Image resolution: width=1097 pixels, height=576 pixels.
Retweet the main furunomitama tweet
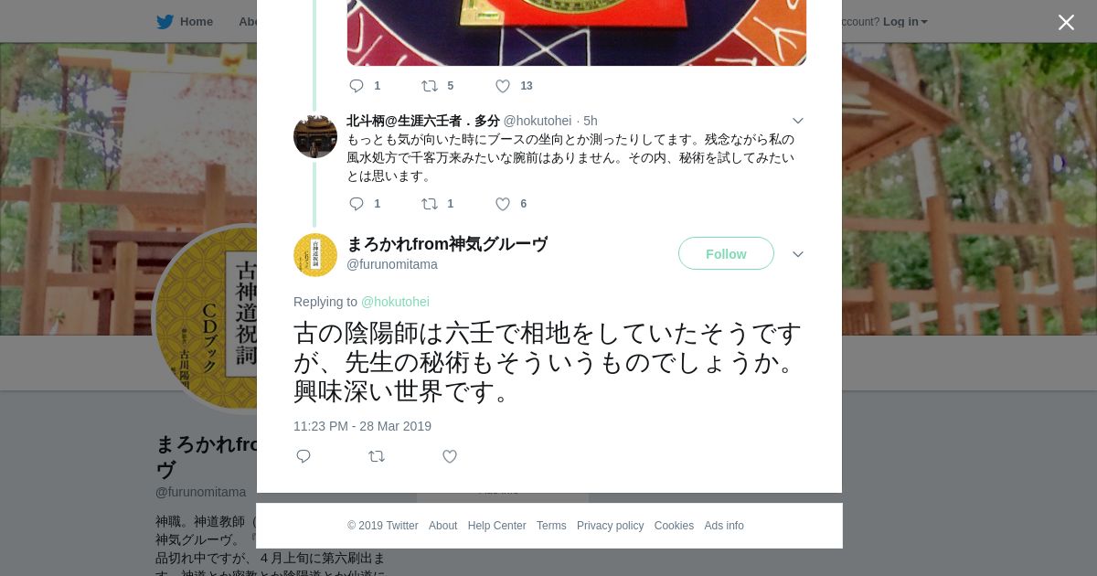pyautogui.click(x=377, y=456)
